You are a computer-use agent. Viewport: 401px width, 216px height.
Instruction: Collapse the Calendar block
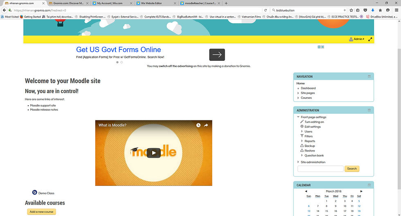pos(369,185)
